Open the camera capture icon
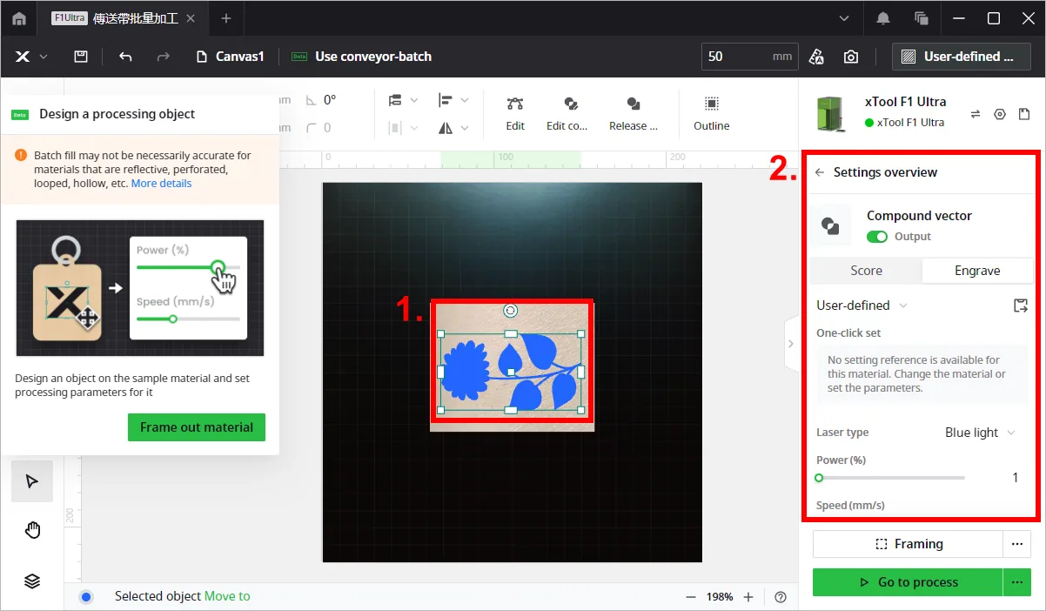 click(x=851, y=57)
